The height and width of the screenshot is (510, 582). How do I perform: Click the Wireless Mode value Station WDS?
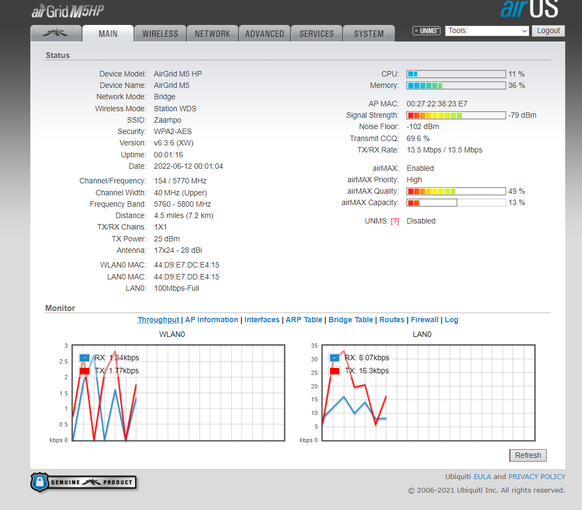point(175,109)
